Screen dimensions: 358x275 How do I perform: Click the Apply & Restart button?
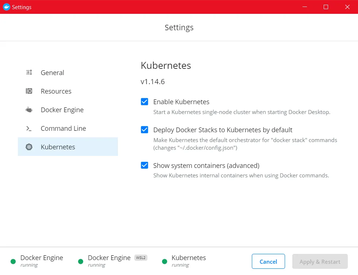click(x=320, y=262)
